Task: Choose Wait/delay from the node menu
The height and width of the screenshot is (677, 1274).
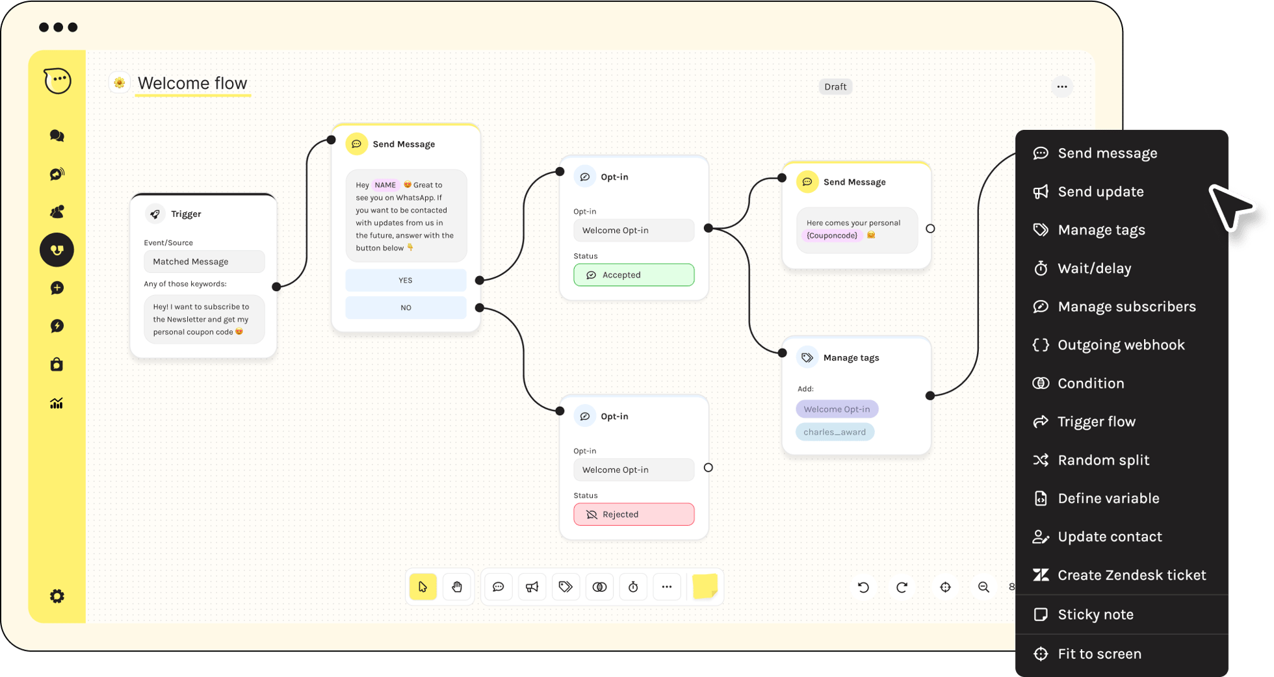Action: pyautogui.click(x=1121, y=268)
